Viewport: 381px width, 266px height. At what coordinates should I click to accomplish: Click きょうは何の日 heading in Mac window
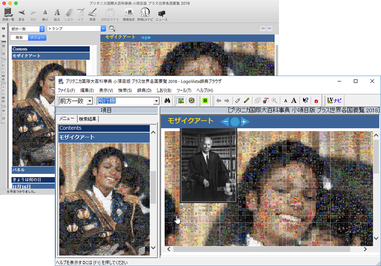pyautogui.click(x=33, y=179)
